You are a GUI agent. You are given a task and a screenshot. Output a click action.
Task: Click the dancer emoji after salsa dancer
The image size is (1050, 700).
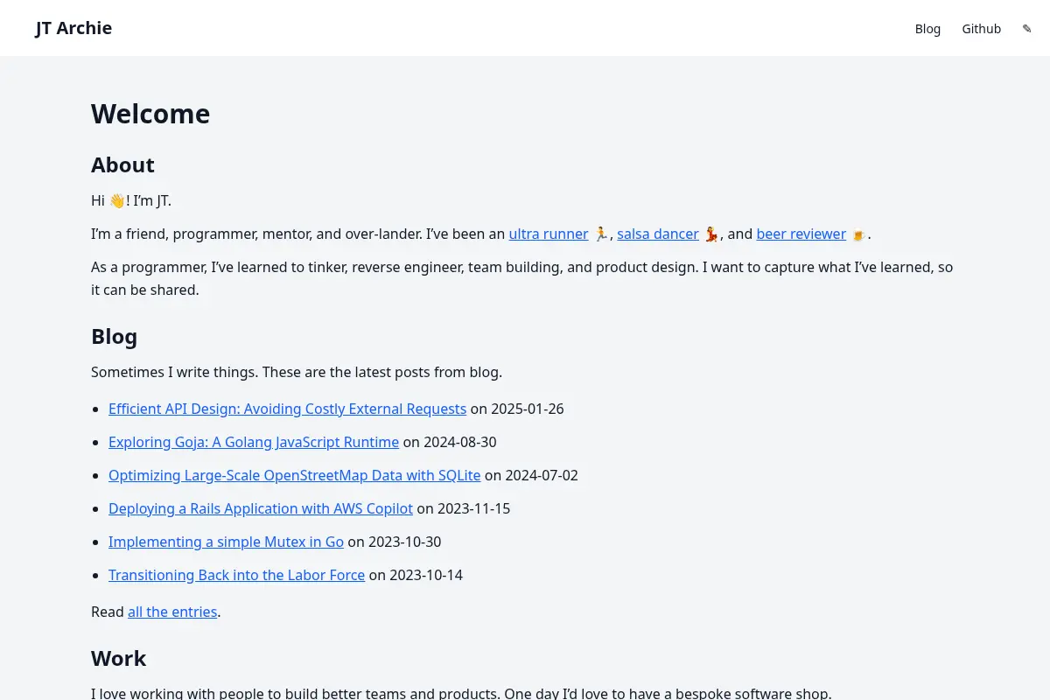tap(711, 234)
